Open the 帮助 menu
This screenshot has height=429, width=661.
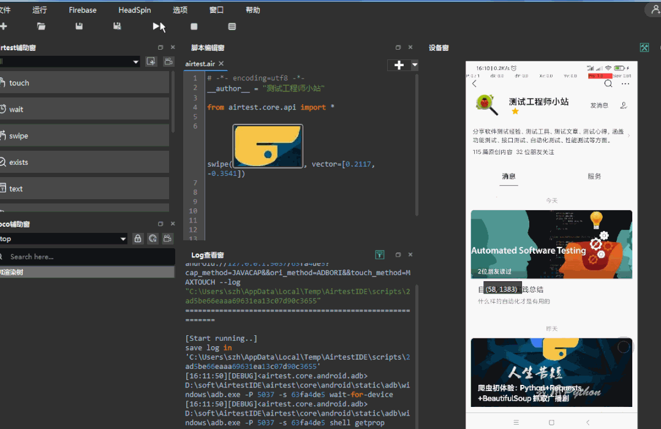253,10
